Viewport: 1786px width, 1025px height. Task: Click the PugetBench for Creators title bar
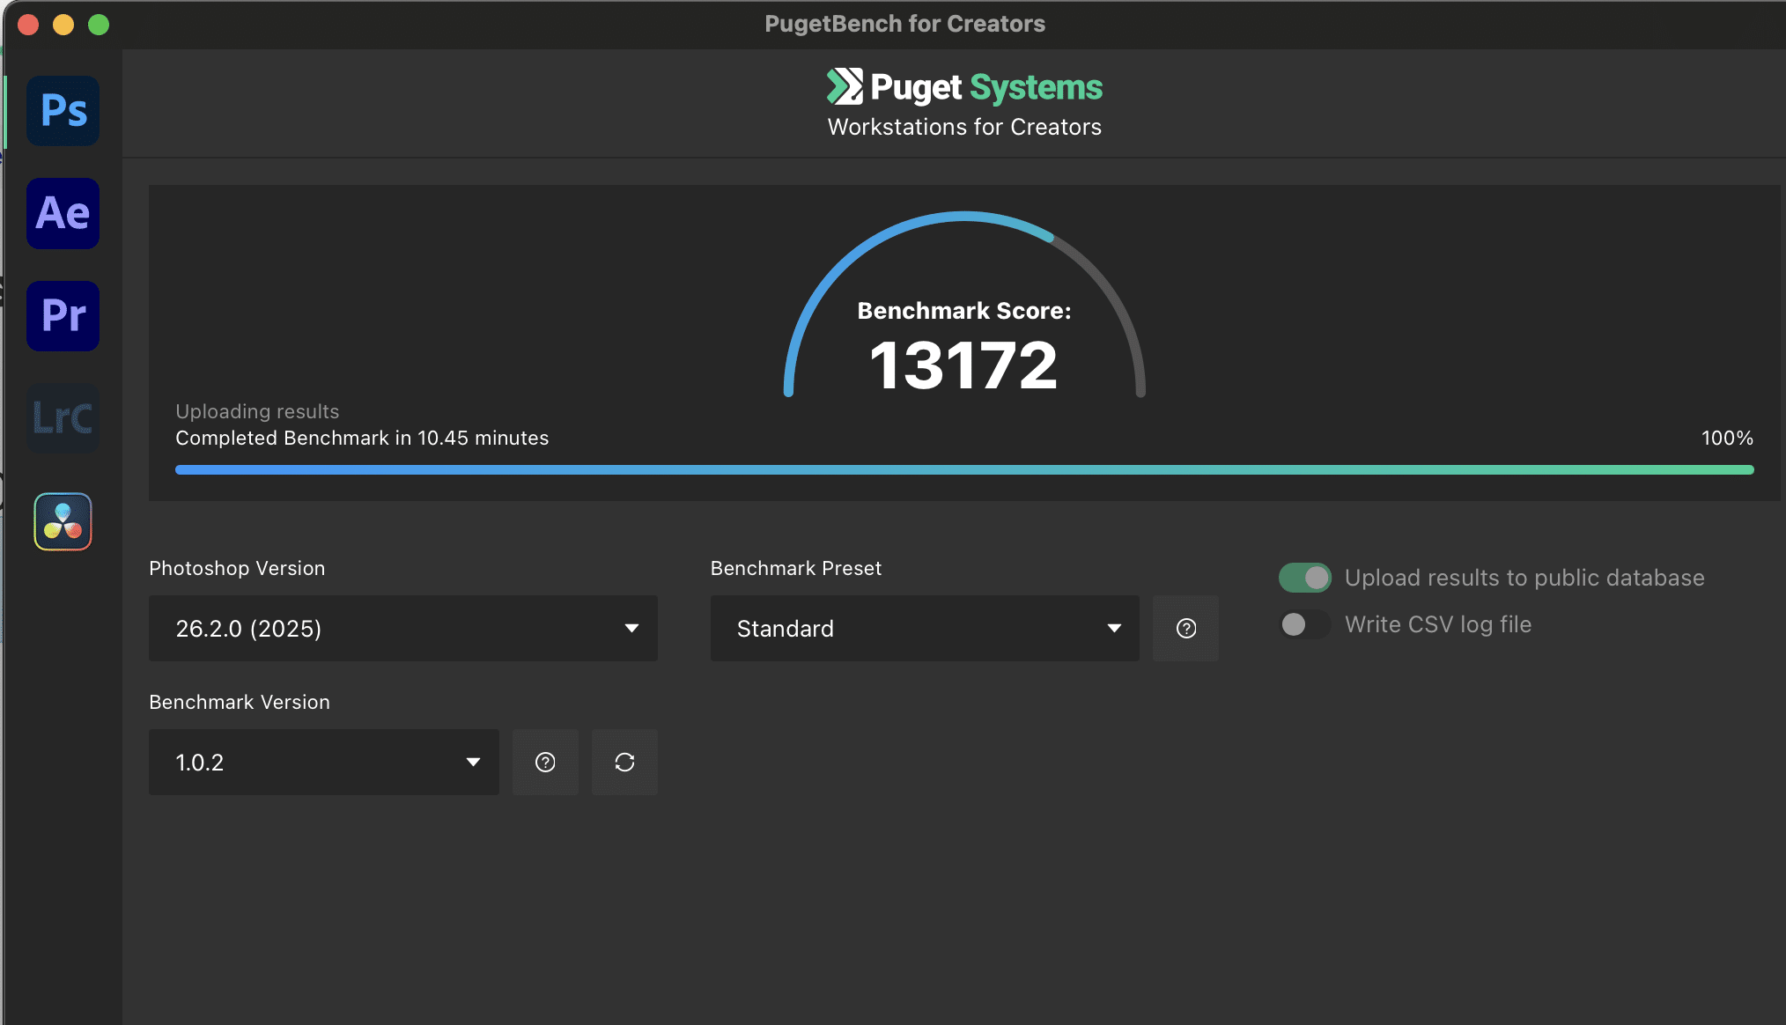tap(904, 24)
